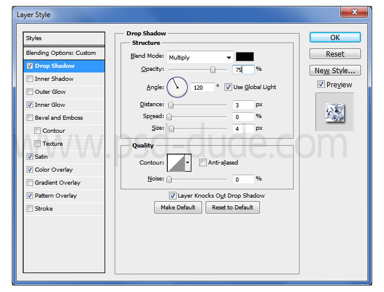Check the Contour sub-option checkbox
This screenshot has width=384, height=292.
click(37, 130)
